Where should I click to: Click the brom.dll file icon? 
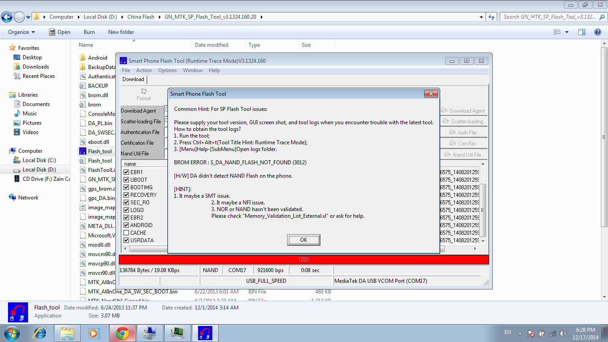pos(82,95)
